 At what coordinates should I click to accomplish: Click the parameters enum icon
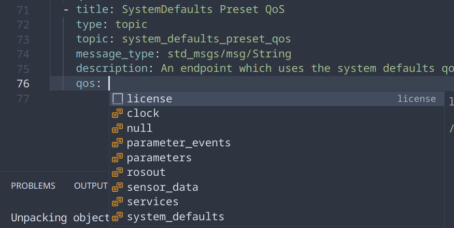pos(117,158)
